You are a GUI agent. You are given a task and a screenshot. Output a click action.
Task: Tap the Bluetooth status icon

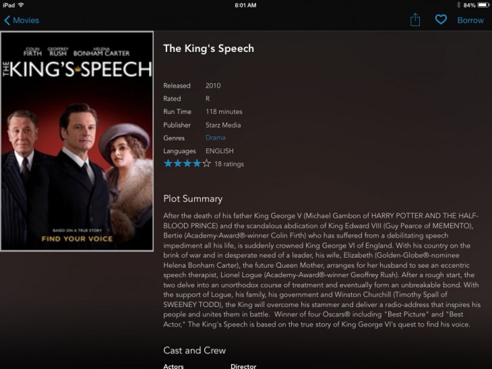pos(458,5)
